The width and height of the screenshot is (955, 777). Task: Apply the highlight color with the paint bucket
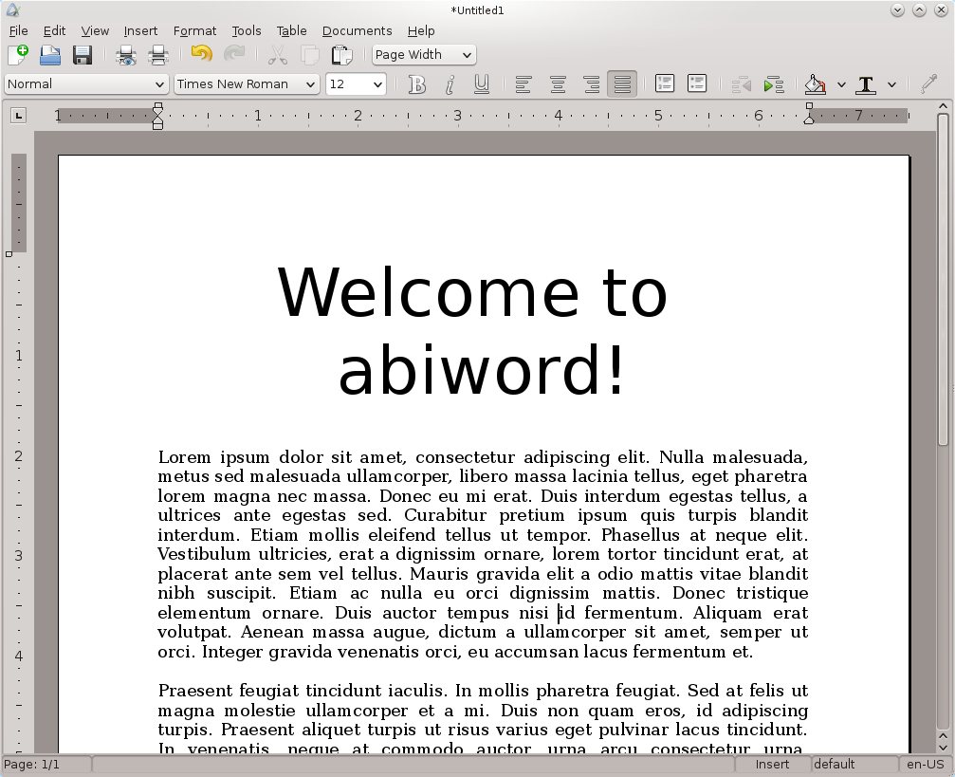click(815, 84)
